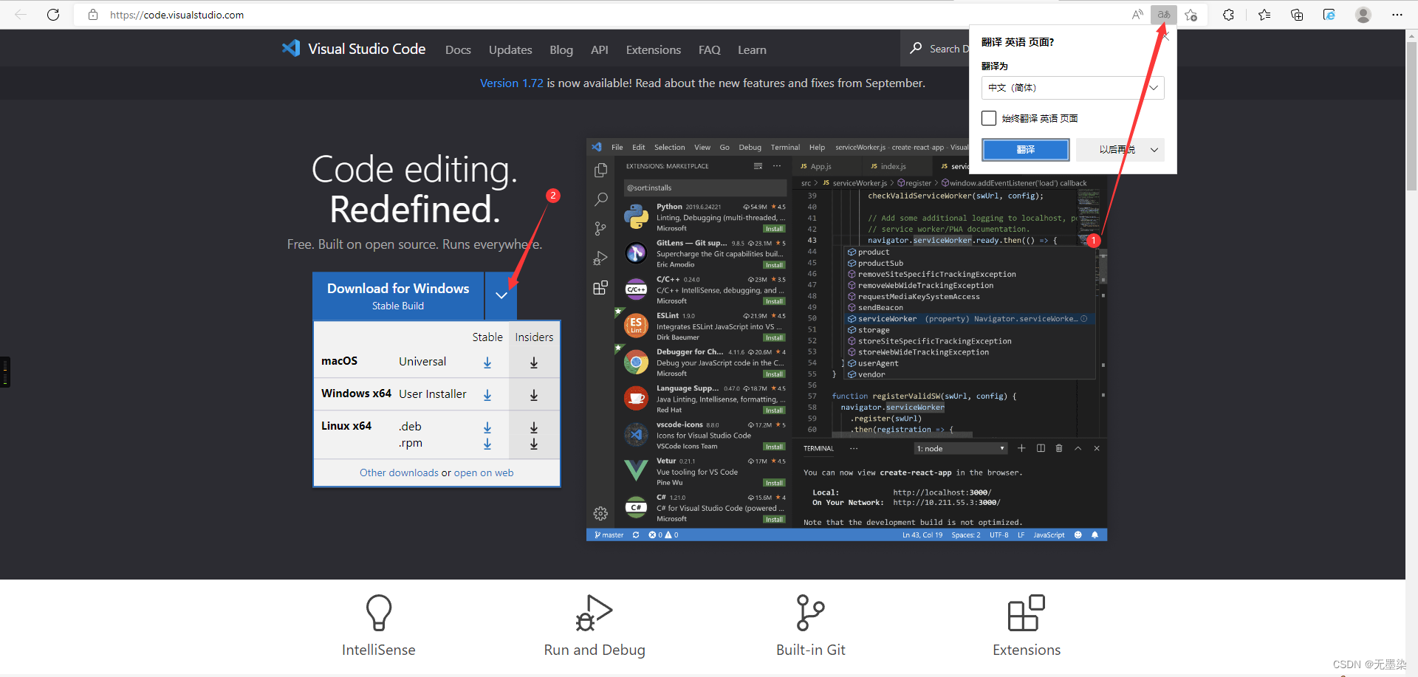Follow the Version 1.72 link

point(512,83)
